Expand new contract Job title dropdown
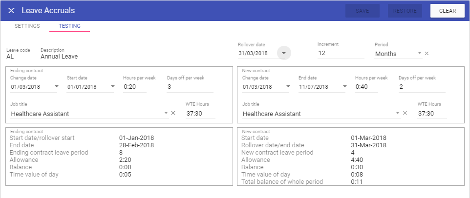 click(x=399, y=114)
